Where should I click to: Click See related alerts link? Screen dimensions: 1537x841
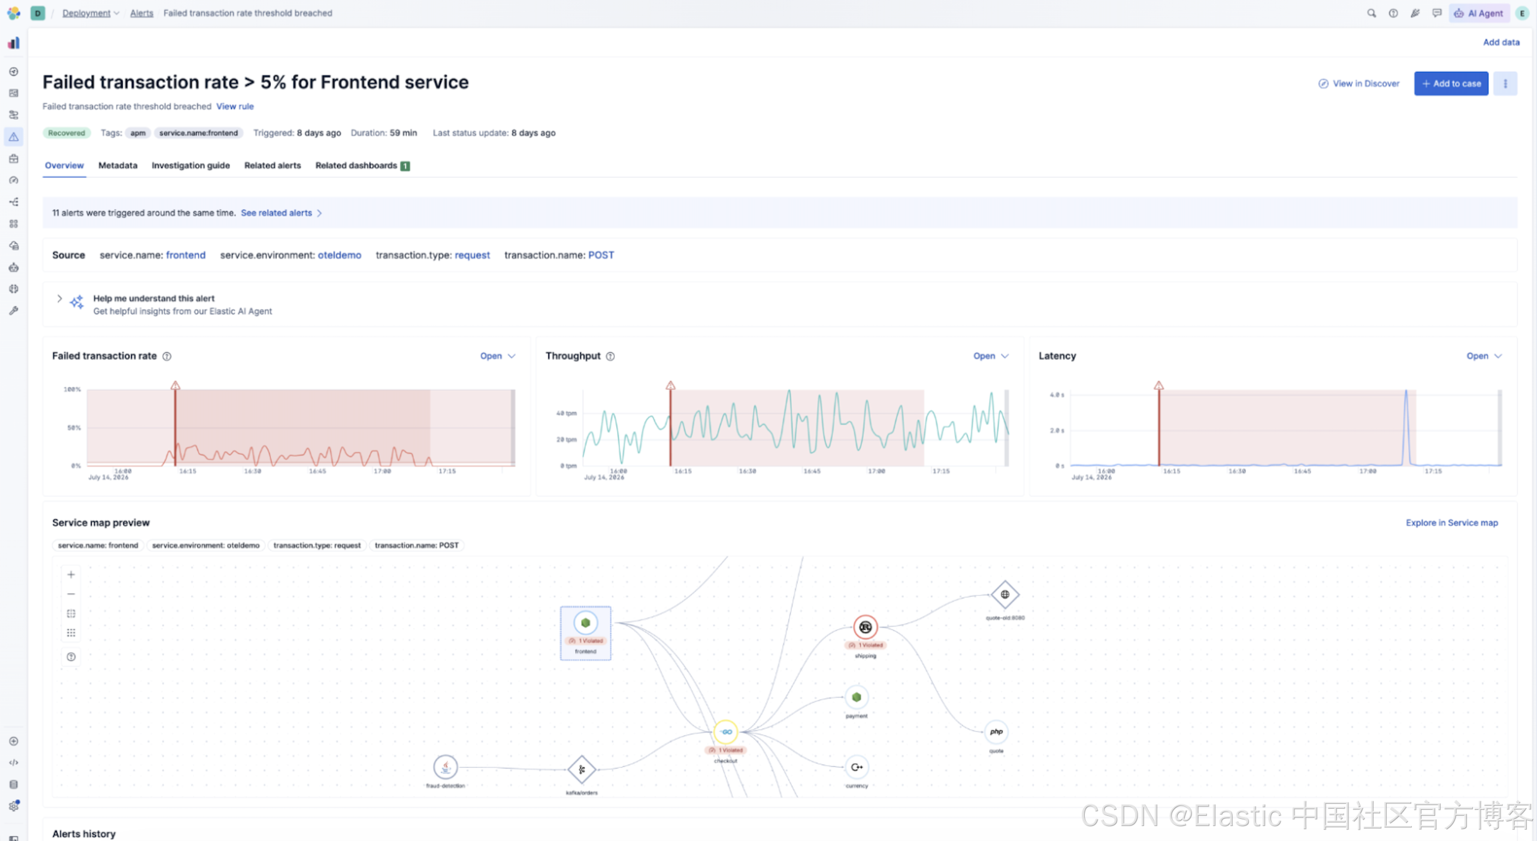[x=282, y=213]
